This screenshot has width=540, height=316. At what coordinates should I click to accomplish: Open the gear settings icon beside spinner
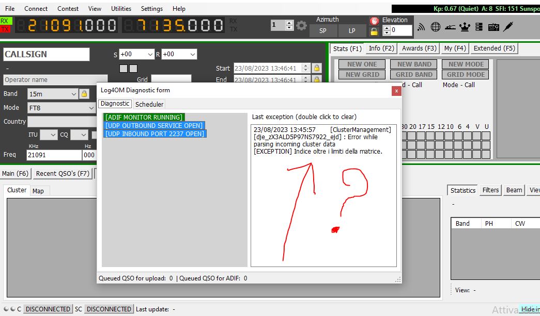(301, 25)
